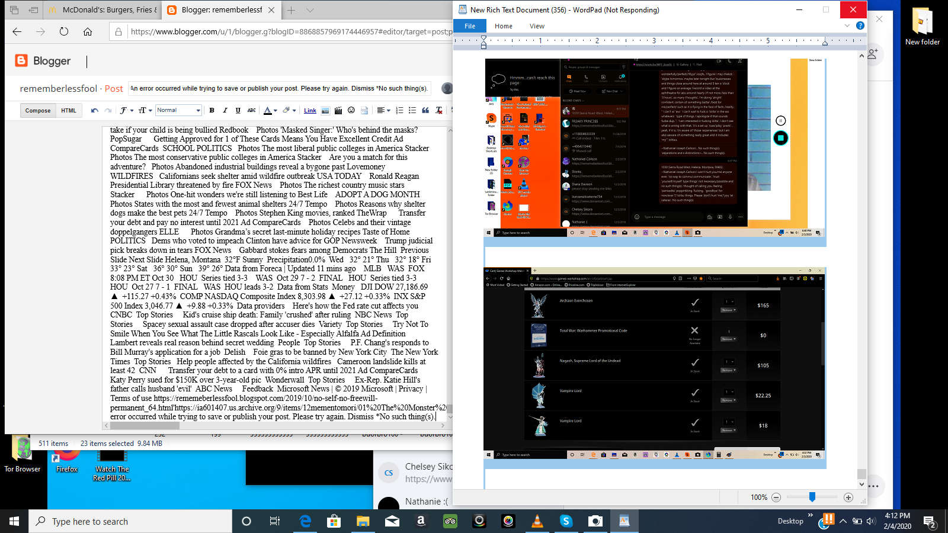Select the New folder desktop icon
Image resolution: width=948 pixels, height=533 pixels.
[x=922, y=27]
